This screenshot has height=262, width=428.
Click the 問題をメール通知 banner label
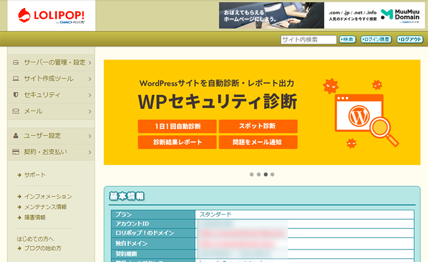click(x=258, y=142)
